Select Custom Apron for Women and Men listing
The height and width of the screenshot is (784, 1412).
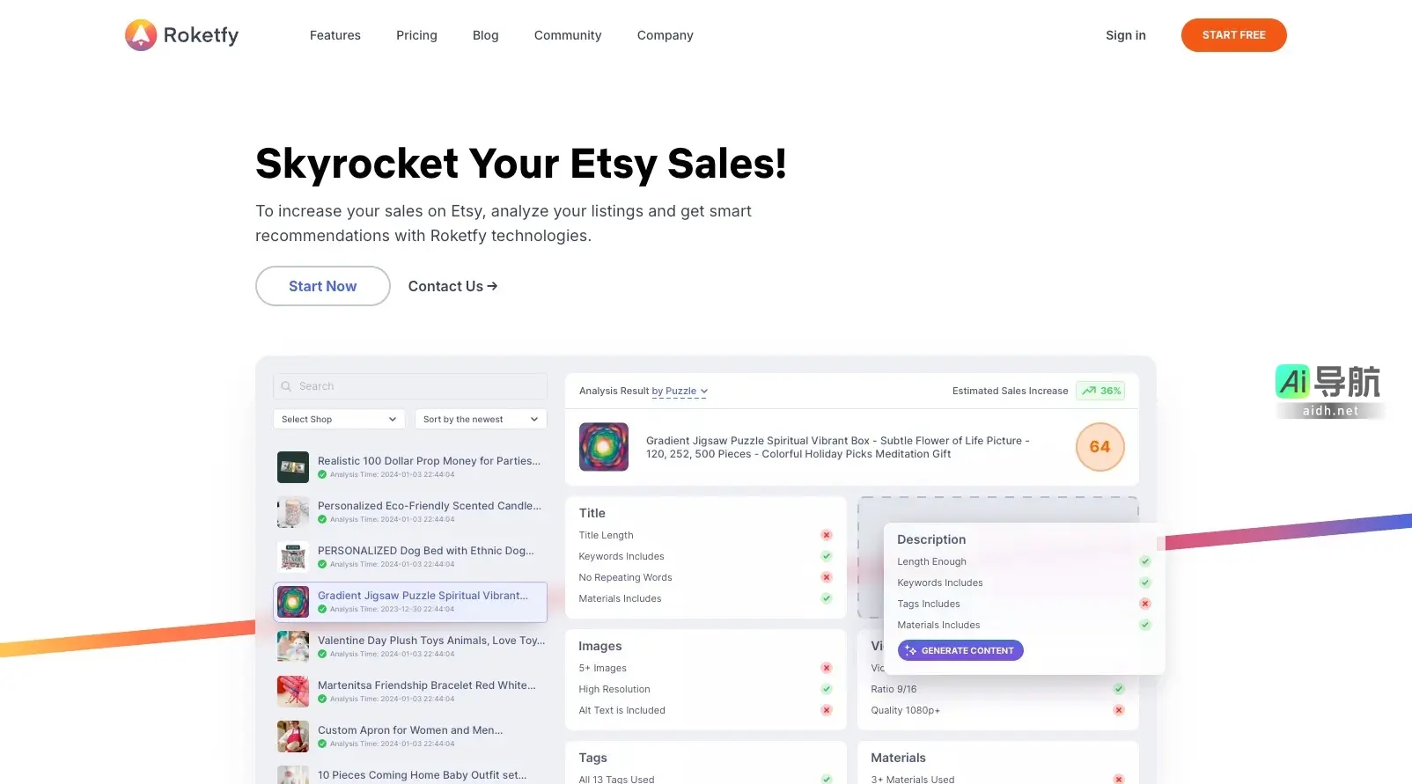coord(410,736)
